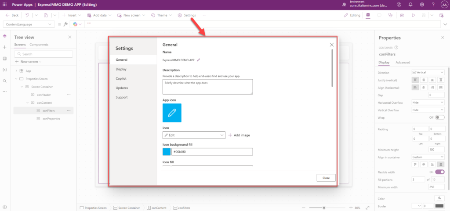Viewport: 450px width, 211px height.
Task: Click the Insert plus icon in sidebar
Action: pos(4,47)
